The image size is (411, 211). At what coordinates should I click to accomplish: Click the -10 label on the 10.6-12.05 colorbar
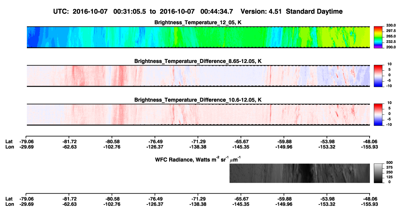[389, 124]
